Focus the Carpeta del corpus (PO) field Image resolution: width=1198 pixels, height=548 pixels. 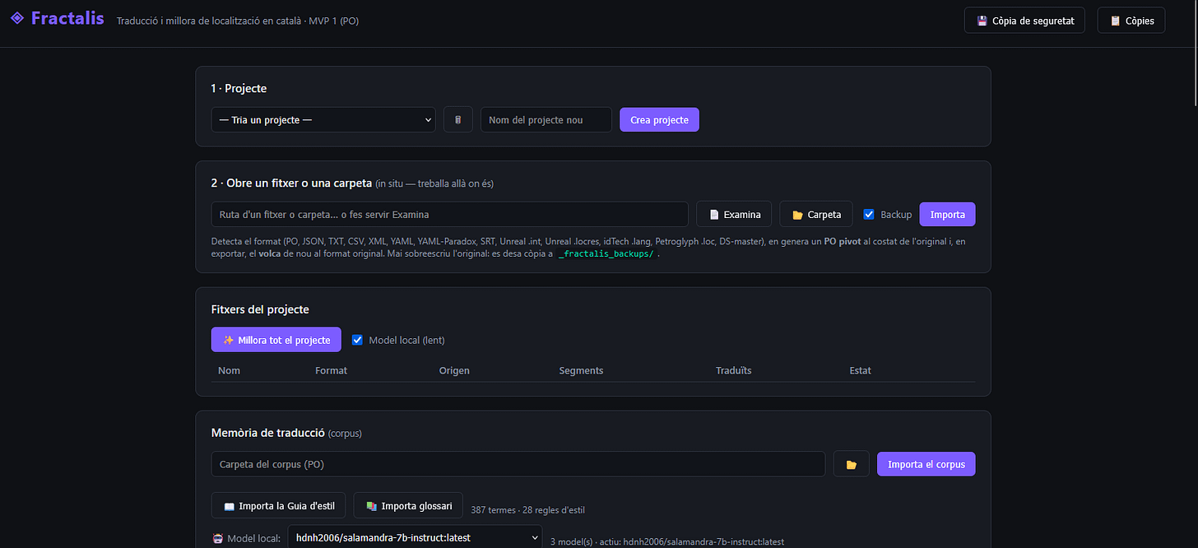518,464
